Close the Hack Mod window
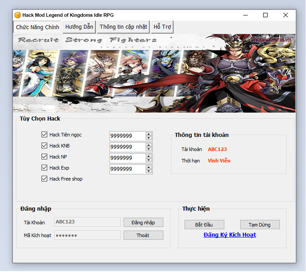This screenshot has width=306, height=272. 286,15
